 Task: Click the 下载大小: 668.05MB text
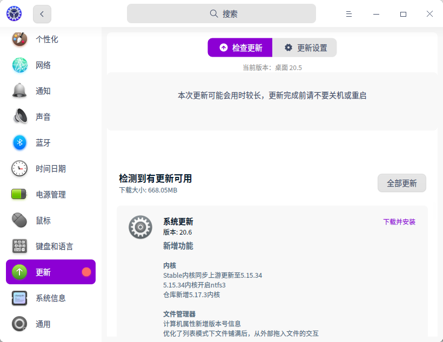[148, 190]
